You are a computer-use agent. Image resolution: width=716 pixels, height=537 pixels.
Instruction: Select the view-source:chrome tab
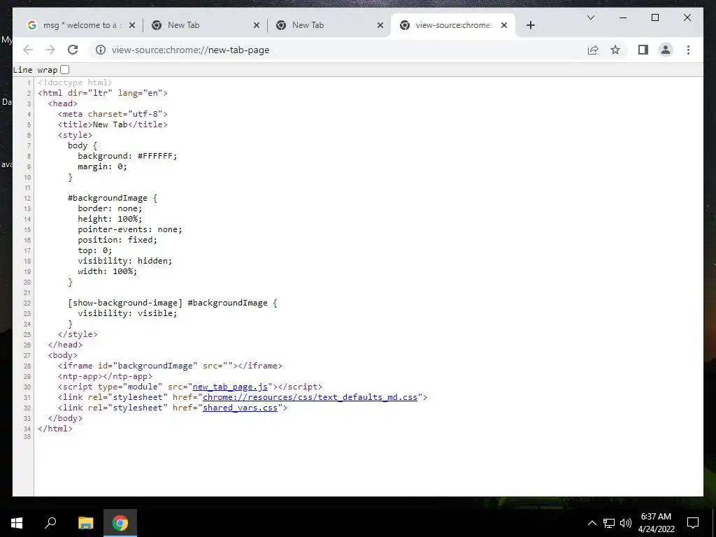453,25
